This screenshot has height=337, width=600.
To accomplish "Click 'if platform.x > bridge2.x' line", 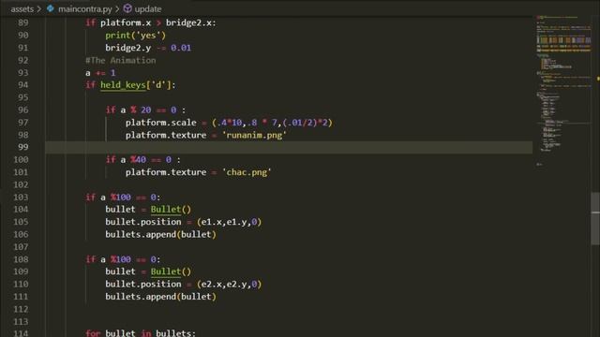I will (151, 22).
